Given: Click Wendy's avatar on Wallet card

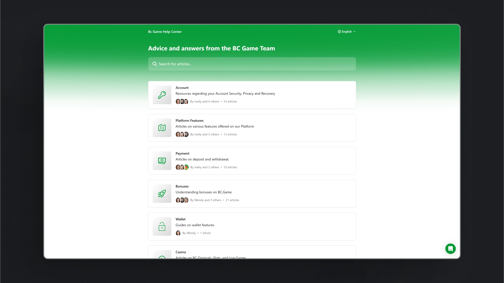Looking at the screenshot, I should pyautogui.click(x=178, y=233).
